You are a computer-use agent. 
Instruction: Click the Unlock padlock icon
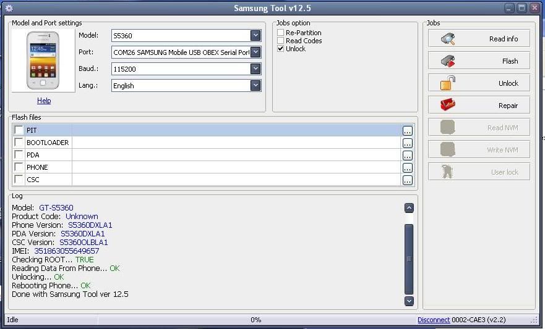coord(448,83)
